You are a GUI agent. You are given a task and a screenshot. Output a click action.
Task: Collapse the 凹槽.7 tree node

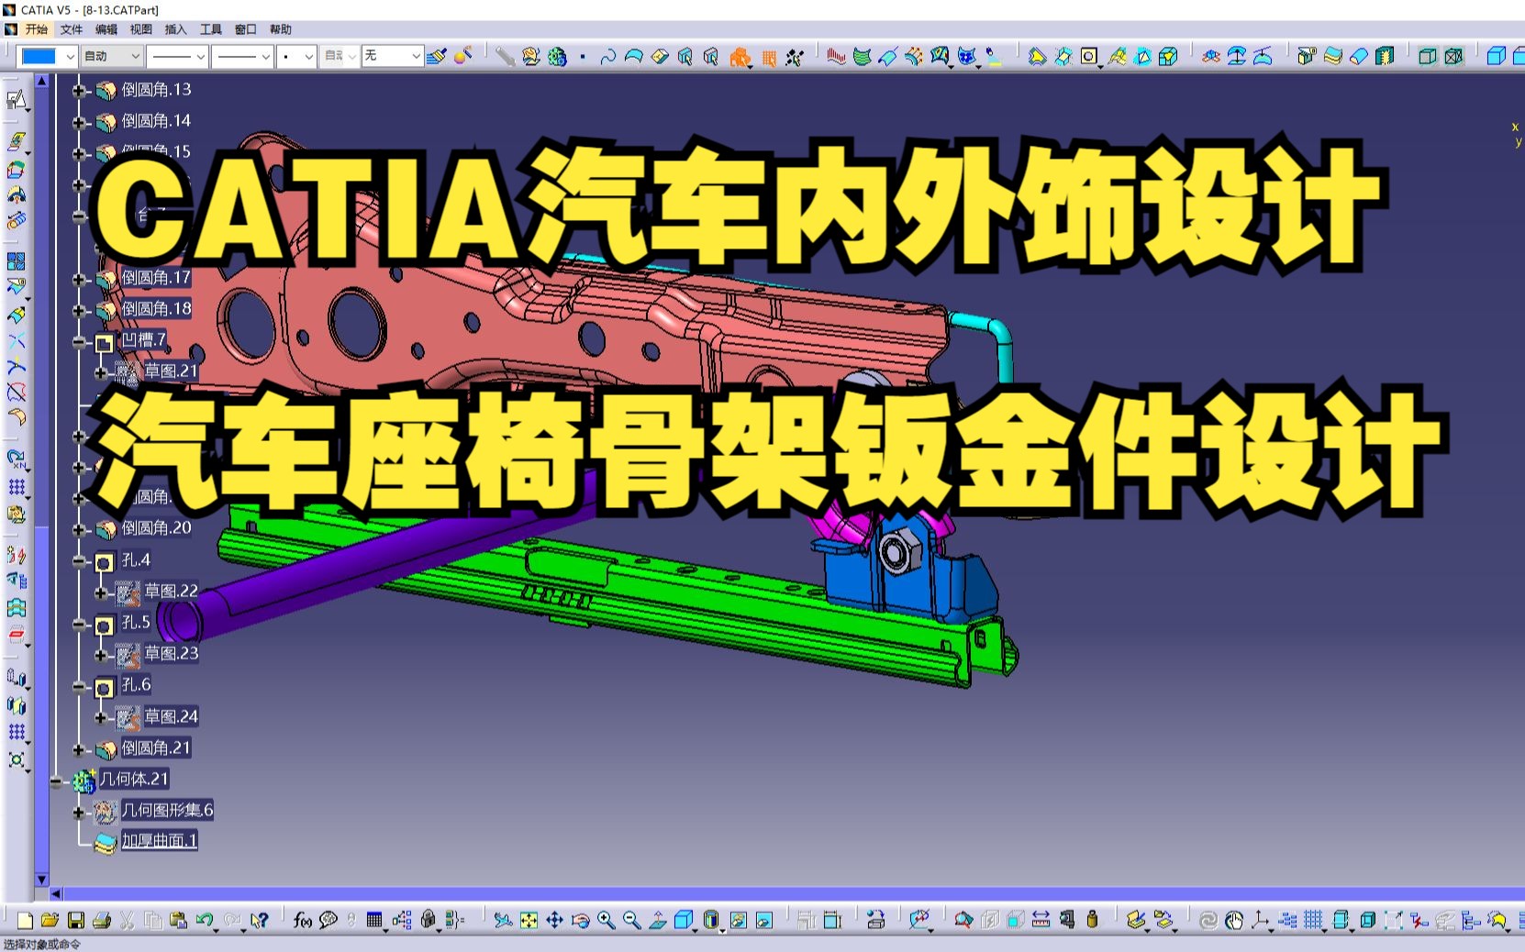pos(79,342)
